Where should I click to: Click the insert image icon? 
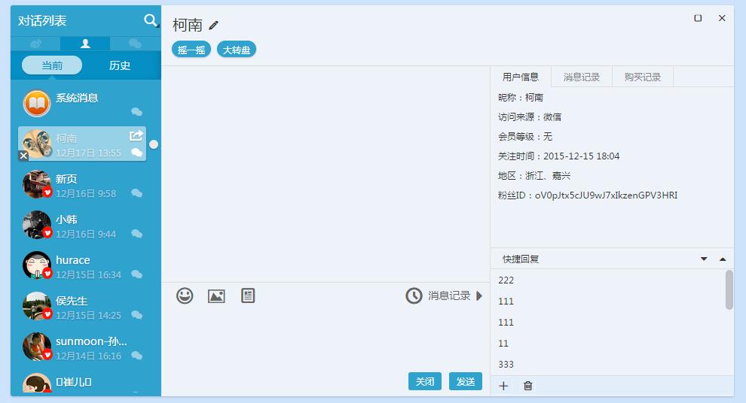coord(216,295)
